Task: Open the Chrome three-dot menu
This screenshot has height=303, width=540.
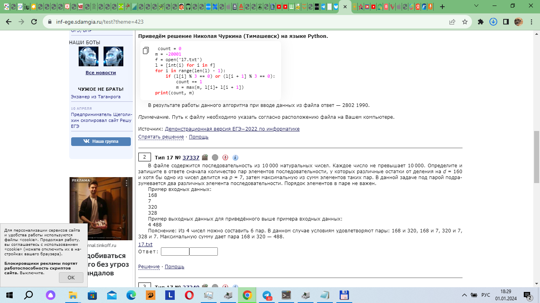Action: click(531, 22)
